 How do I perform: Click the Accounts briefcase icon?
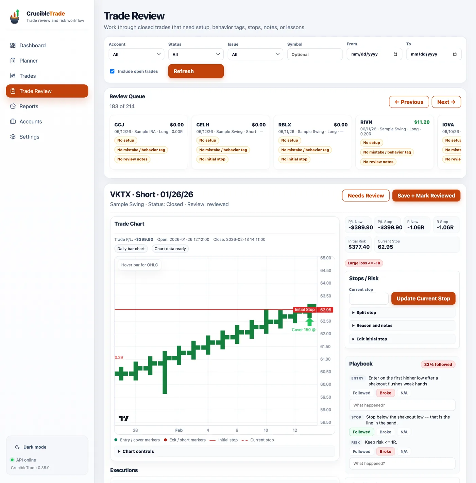13,122
